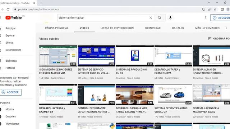Click the lock icon beside the URL
The image size is (230, 129).
(x=15, y=9)
